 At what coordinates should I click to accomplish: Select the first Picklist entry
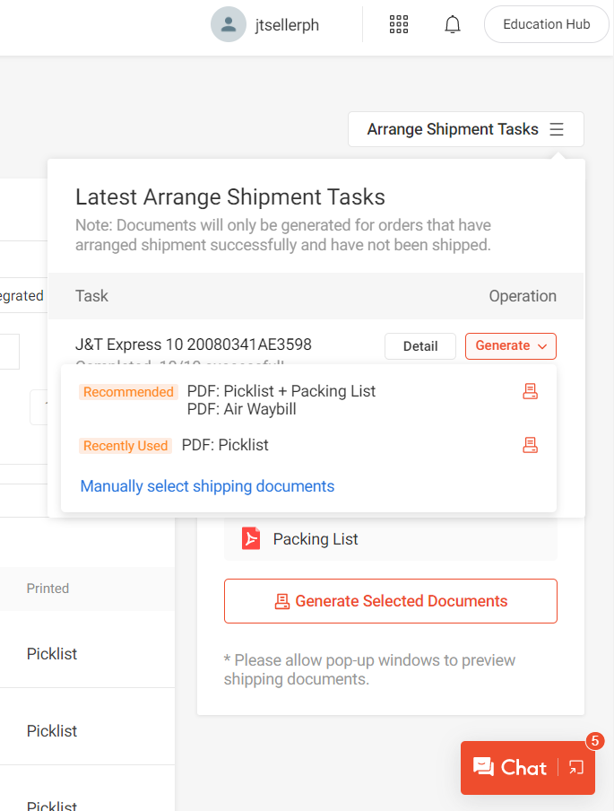(51, 654)
